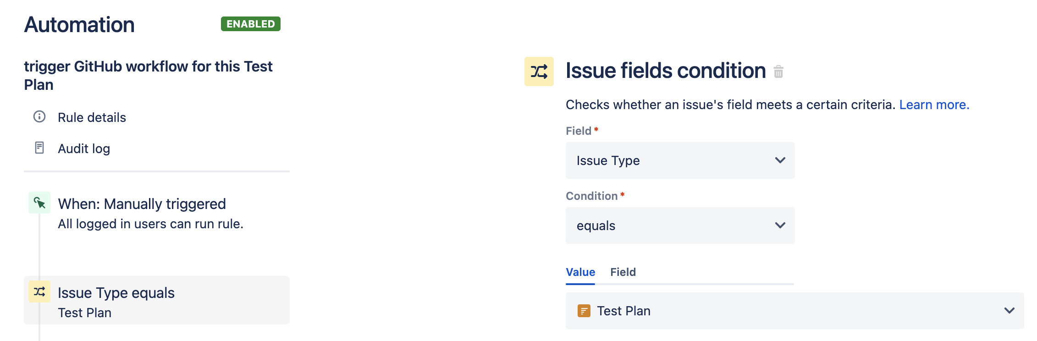1037x341 pixels.
Task: Expand the equals condition dropdown
Action: pos(680,225)
